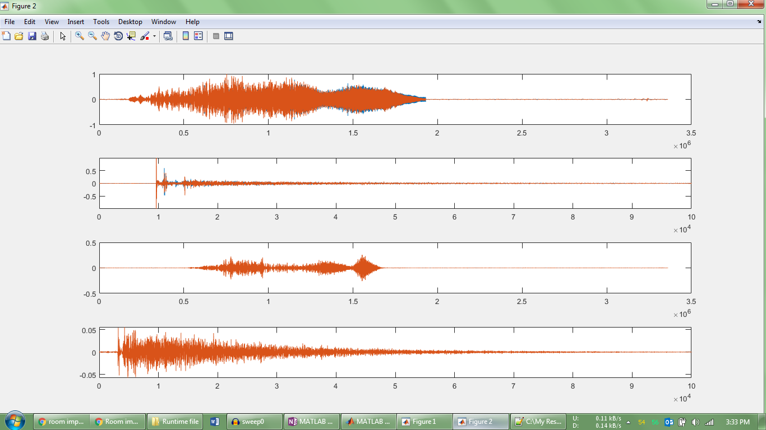Image resolution: width=766 pixels, height=430 pixels.
Task: Open the File menu
Action: tap(10, 22)
